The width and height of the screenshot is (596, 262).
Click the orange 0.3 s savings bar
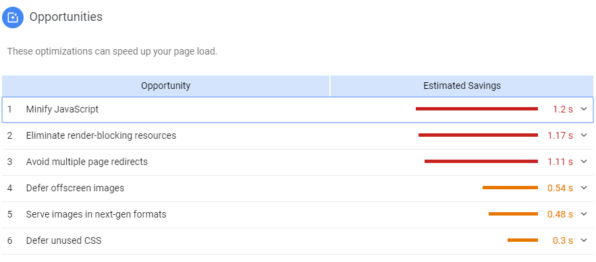[522, 240]
